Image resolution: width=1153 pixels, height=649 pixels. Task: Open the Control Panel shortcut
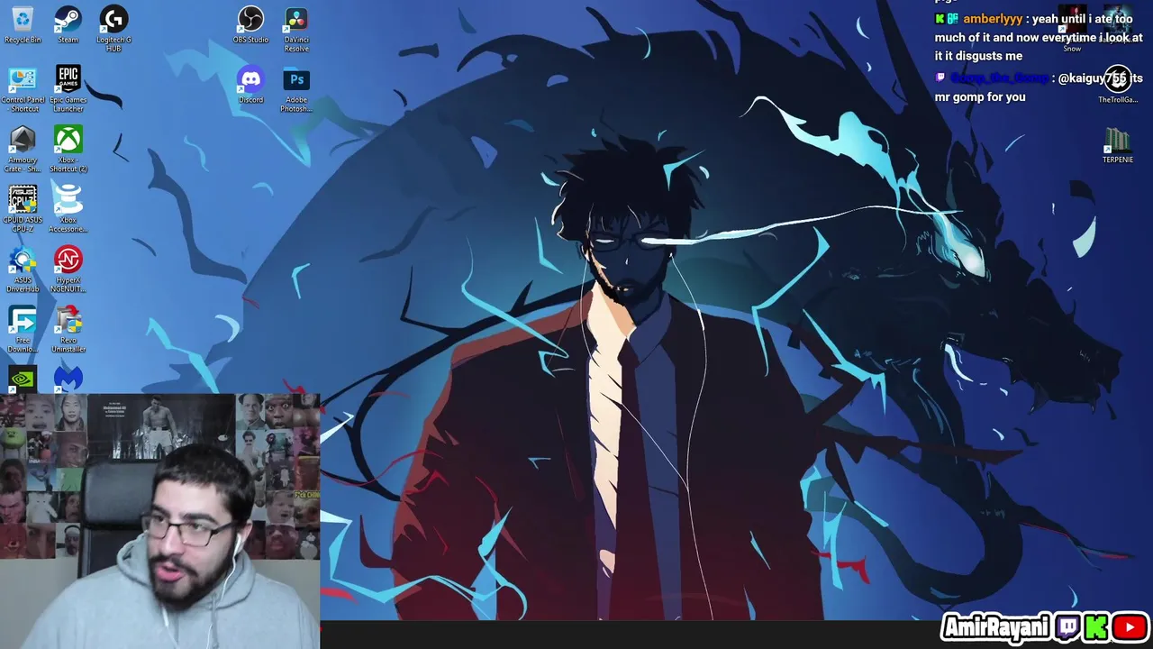coord(23,88)
